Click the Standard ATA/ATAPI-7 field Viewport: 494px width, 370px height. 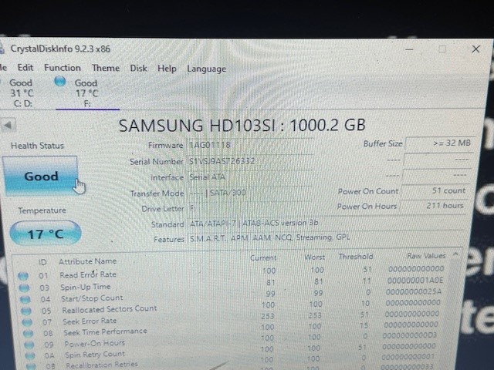click(326, 223)
